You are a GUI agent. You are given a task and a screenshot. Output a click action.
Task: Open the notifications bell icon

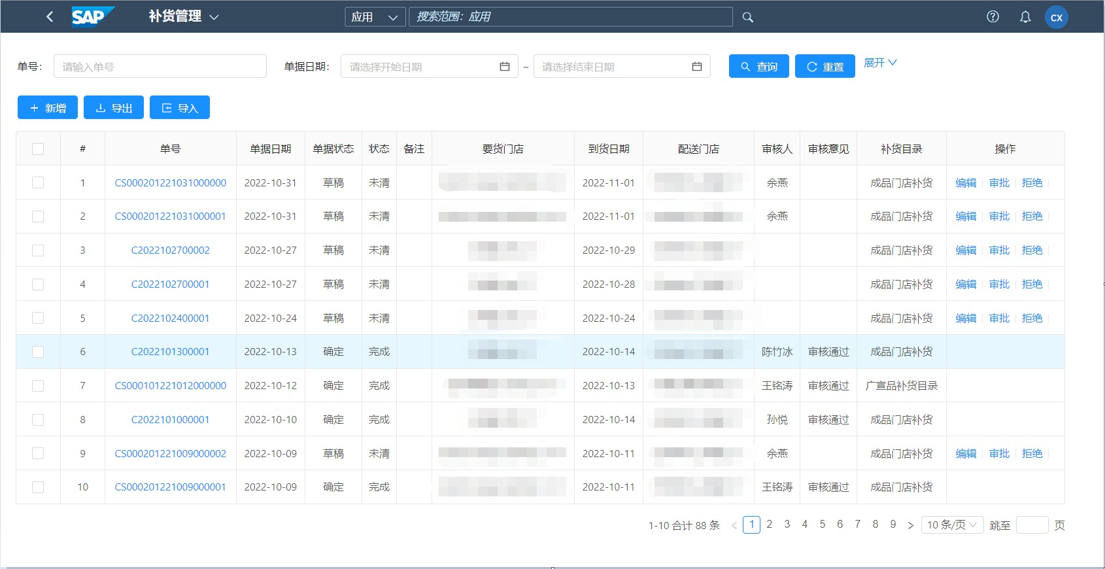[1025, 17]
